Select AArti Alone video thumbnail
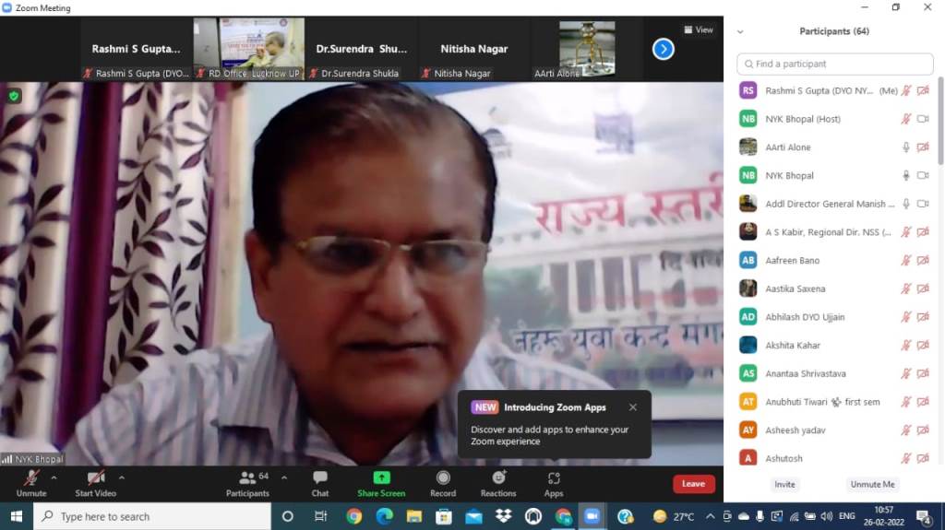This screenshot has height=530, width=945. (587, 50)
